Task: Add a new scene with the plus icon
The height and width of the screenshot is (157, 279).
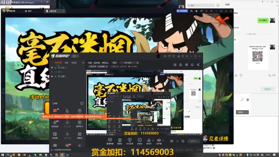Action: [x=83, y=63]
